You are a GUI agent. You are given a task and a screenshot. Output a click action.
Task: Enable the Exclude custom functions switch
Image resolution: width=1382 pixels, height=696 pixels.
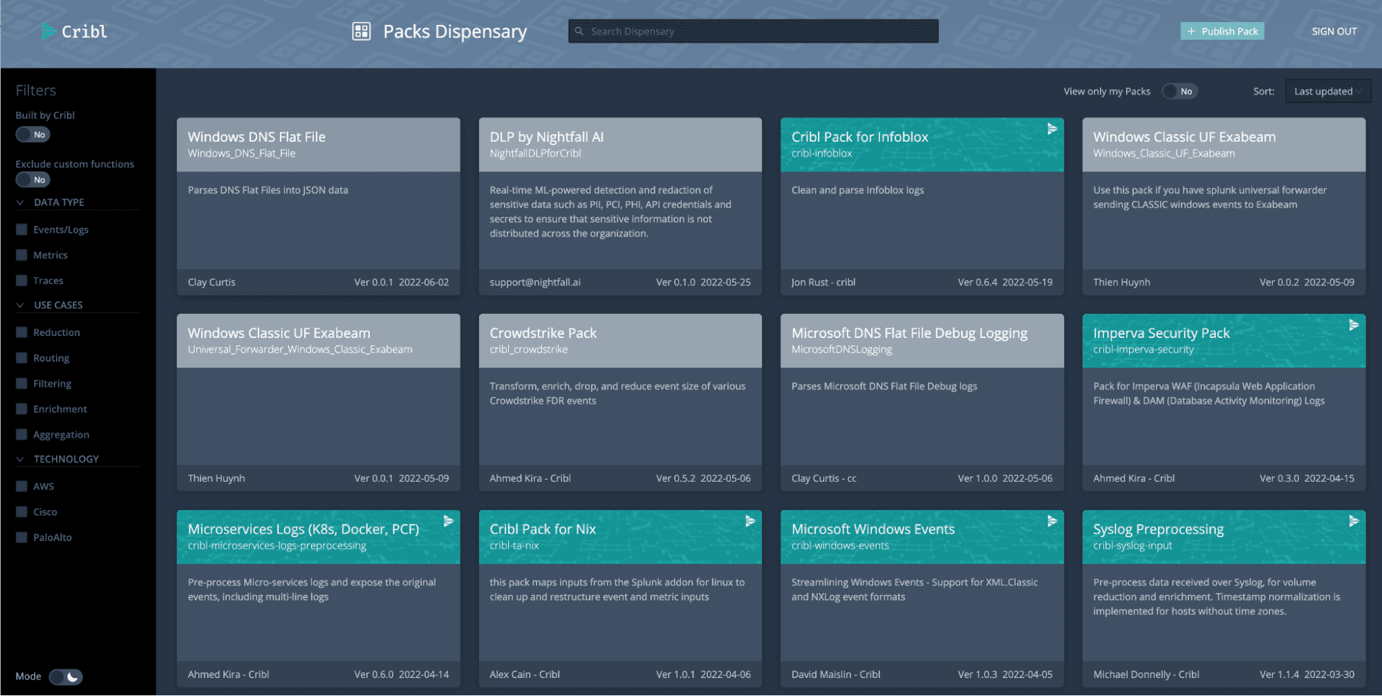click(33, 180)
